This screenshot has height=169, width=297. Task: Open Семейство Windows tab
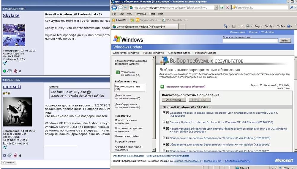[x=126, y=53]
